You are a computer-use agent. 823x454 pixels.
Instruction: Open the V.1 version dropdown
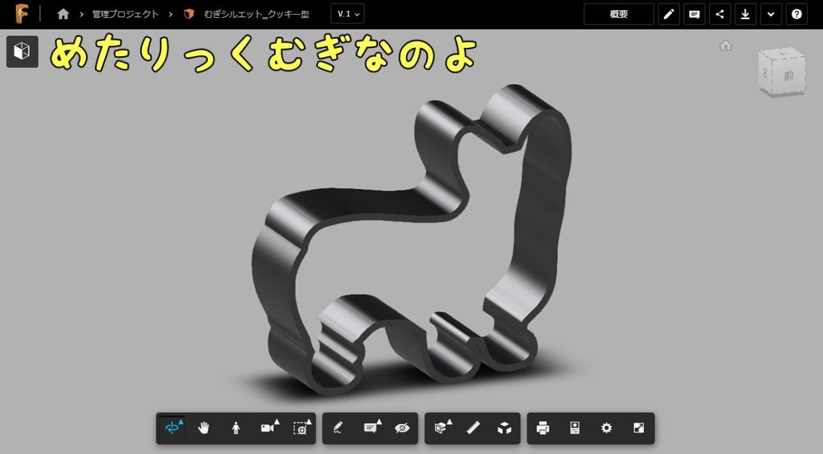coord(347,14)
